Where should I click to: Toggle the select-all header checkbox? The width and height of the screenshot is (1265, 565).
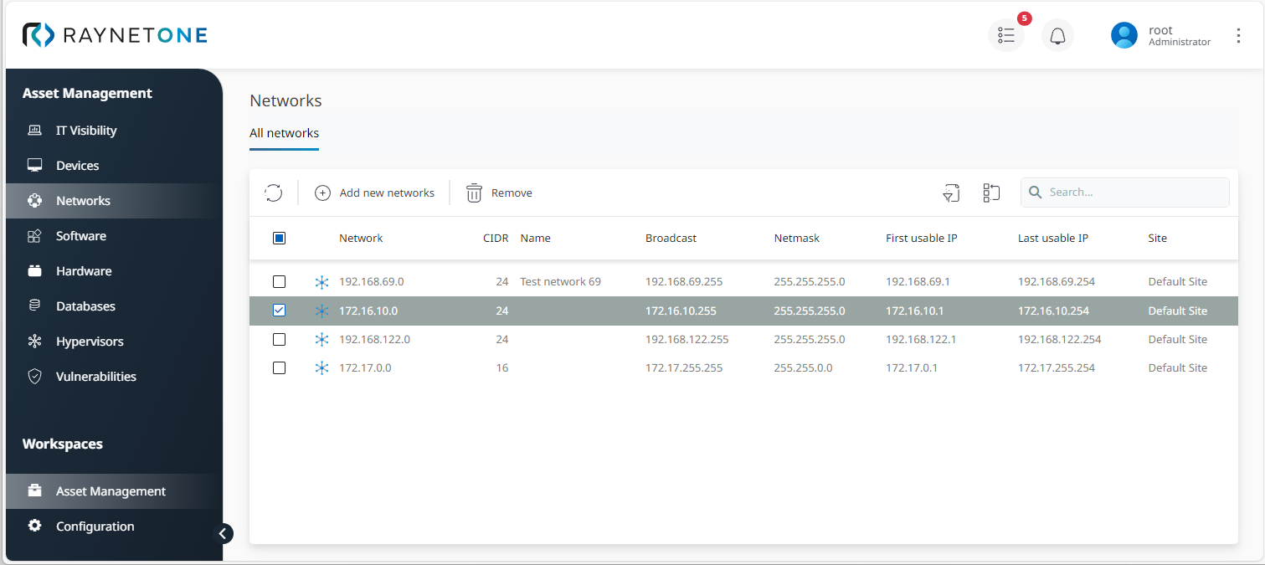click(280, 239)
